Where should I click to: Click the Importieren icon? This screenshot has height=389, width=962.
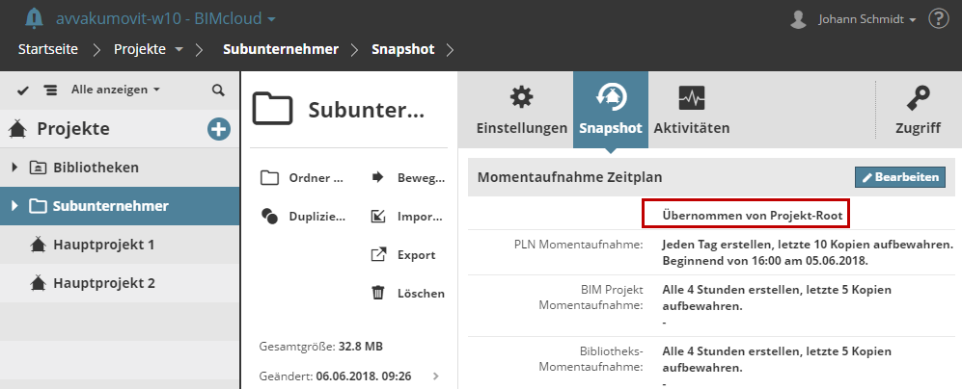pyautogui.click(x=378, y=216)
